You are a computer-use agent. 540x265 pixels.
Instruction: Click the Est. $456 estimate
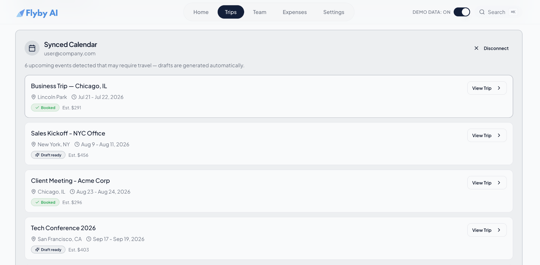pyautogui.click(x=78, y=155)
